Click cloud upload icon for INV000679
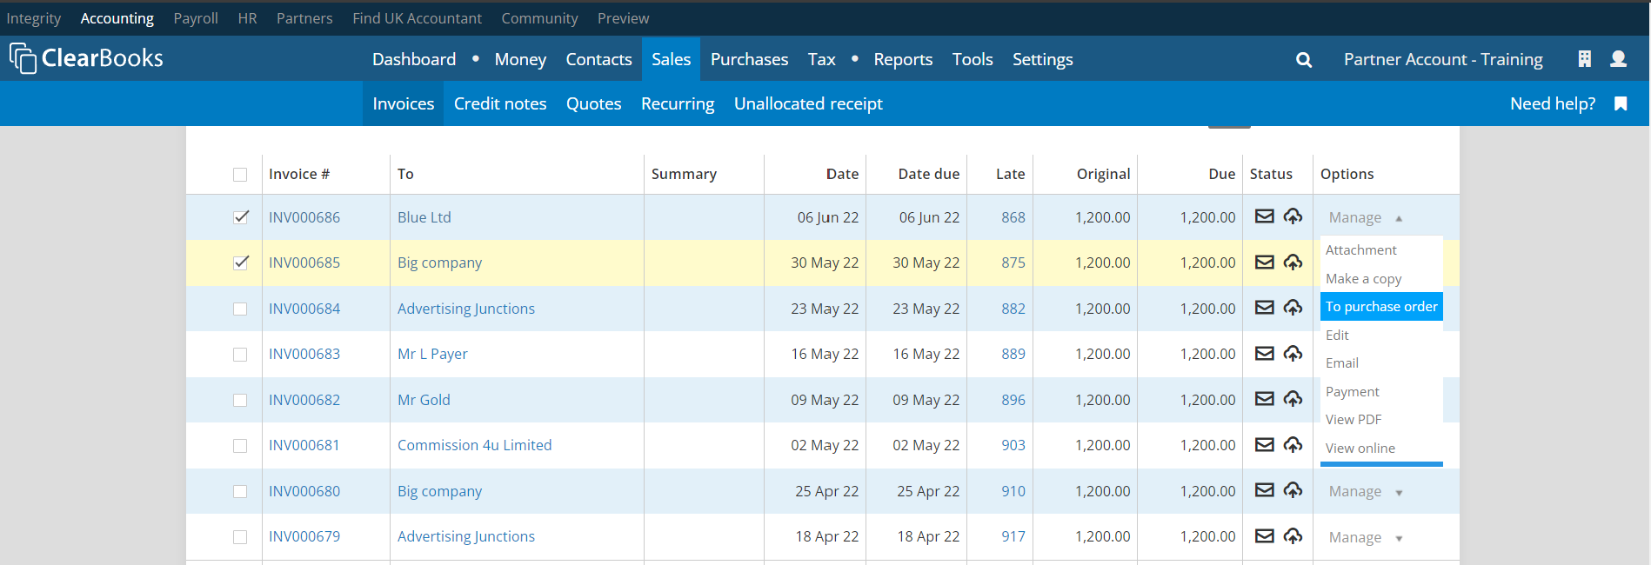 click(1293, 536)
